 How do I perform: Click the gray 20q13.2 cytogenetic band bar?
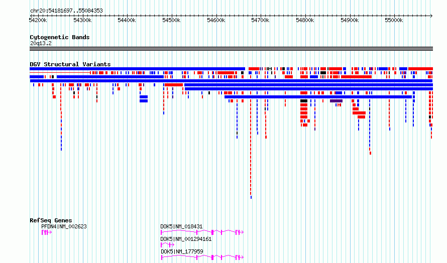231,49
